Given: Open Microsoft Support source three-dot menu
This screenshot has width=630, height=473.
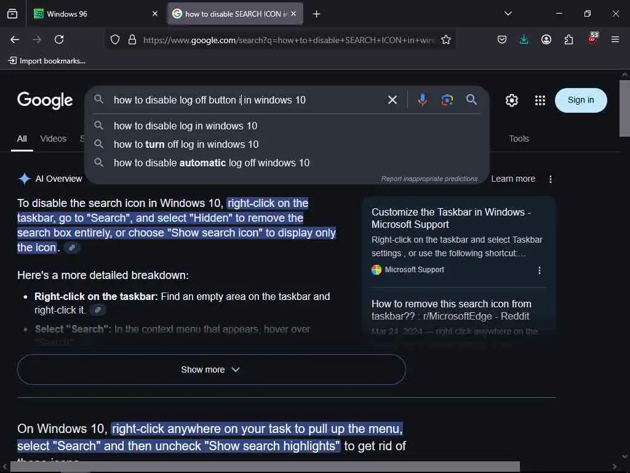Looking at the screenshot, I should (539, 270).
